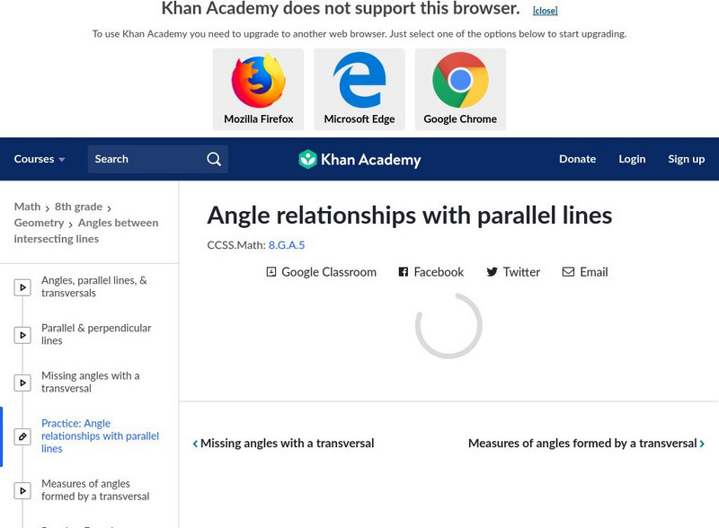The image size is (719, 528).
Task: Open the 8th grade breadcrumb link
Action: click(x=78, y=207)
